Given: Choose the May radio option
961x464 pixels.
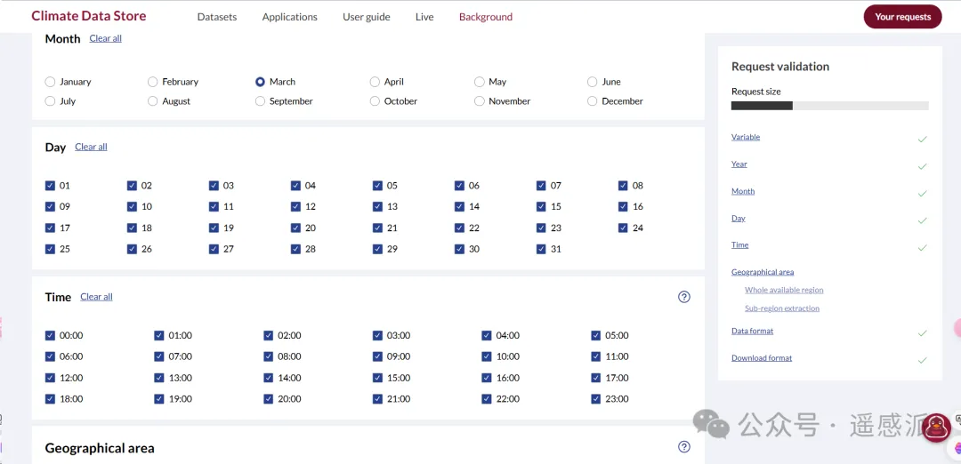Looking at the screenshot, I should coord(480,82).
